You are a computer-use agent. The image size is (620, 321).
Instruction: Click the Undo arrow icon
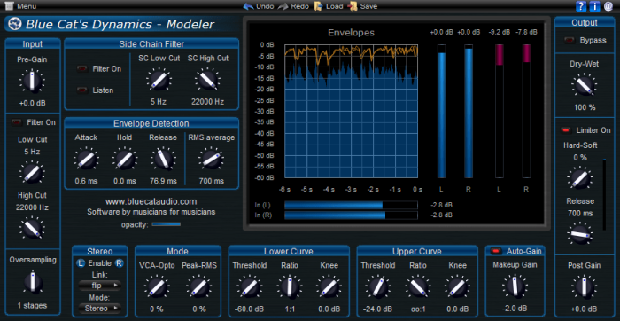[248, 6]
